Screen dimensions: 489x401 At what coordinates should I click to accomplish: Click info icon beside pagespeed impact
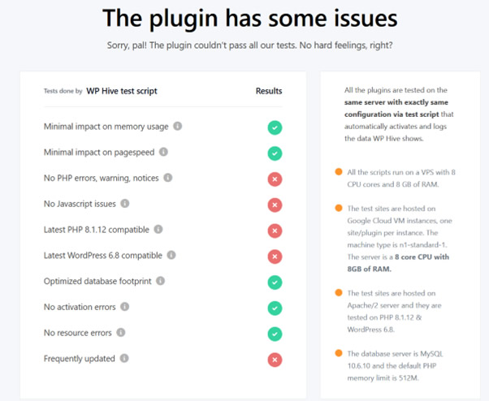(x=163, y=152)
